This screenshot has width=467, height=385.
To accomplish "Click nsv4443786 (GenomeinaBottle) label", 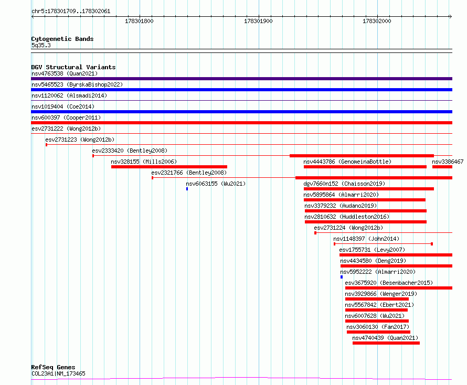I will 347,162.
